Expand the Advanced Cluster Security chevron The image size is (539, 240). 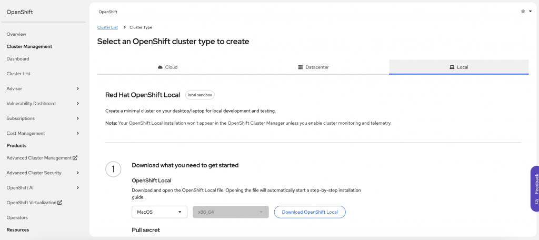click(x=78, y=173)
